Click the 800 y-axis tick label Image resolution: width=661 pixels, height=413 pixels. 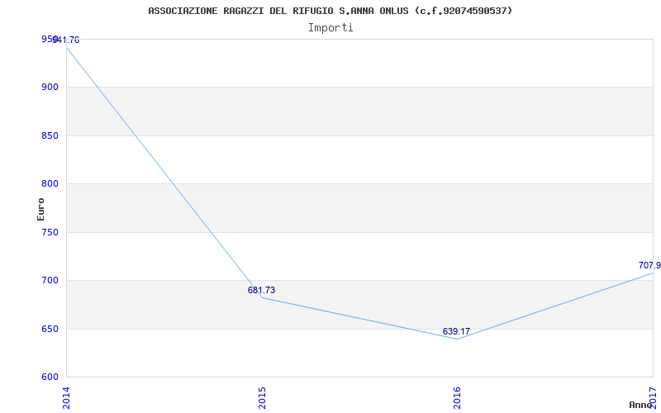point(49,183)
